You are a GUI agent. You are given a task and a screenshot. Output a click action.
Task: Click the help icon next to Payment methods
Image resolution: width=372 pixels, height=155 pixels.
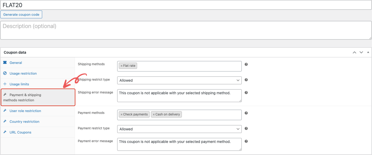(x=246, y=113)
